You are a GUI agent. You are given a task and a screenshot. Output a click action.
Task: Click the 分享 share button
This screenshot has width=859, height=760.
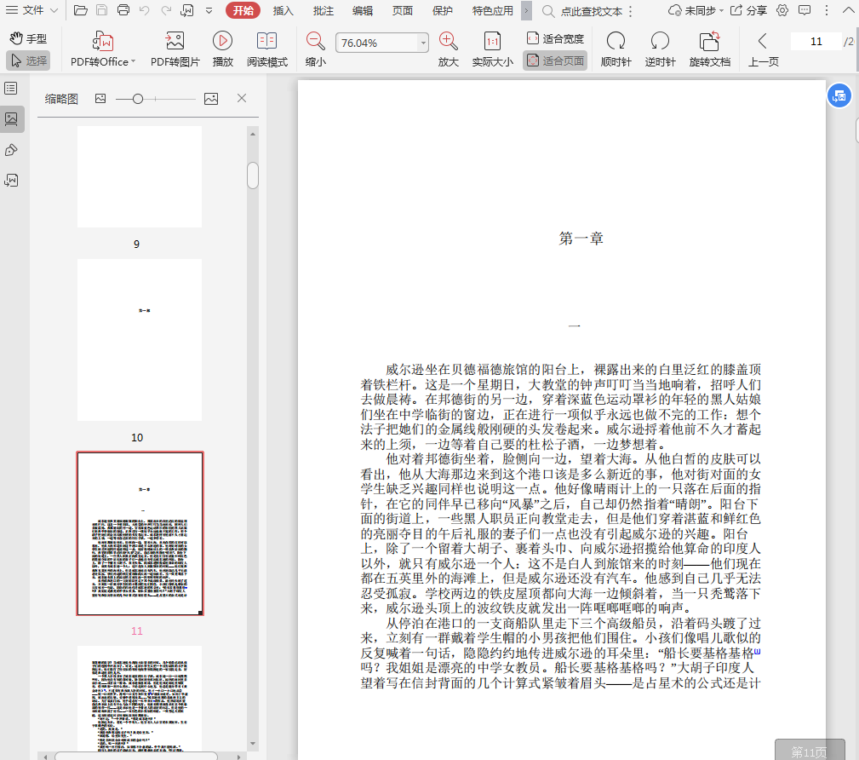point(749,10)
